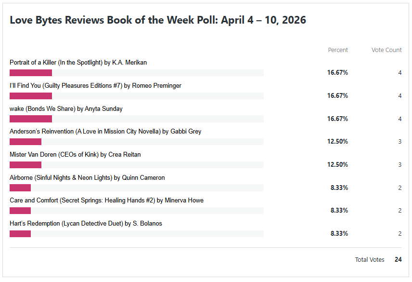Click the pink result bar for Airborne
This screenshot has height=282, width=412.
pos(20,188)
